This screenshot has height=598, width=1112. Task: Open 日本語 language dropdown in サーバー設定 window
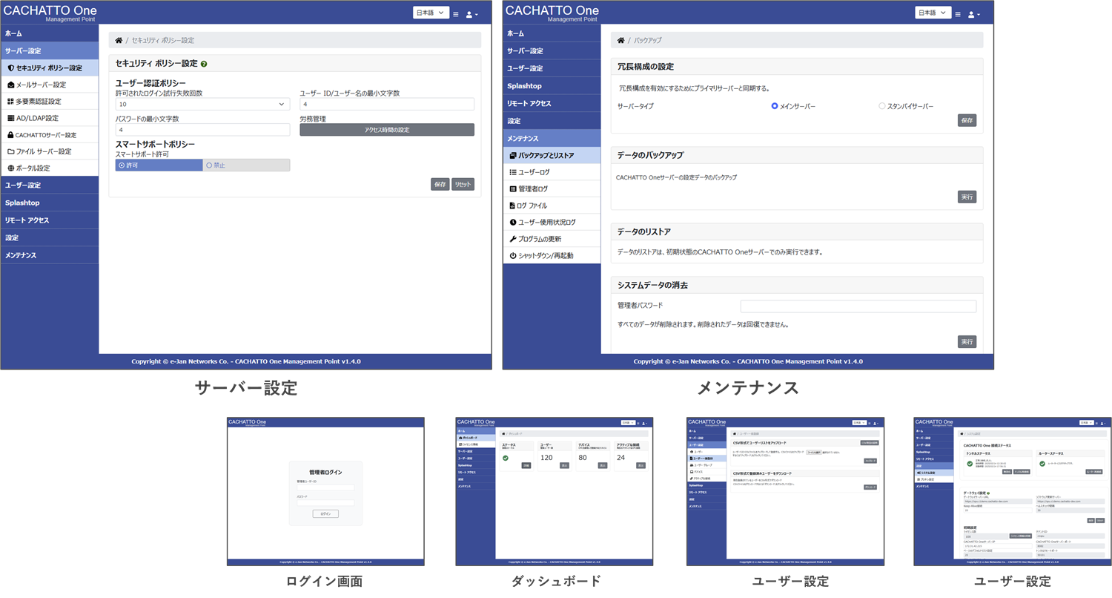(x=431, y=13)
